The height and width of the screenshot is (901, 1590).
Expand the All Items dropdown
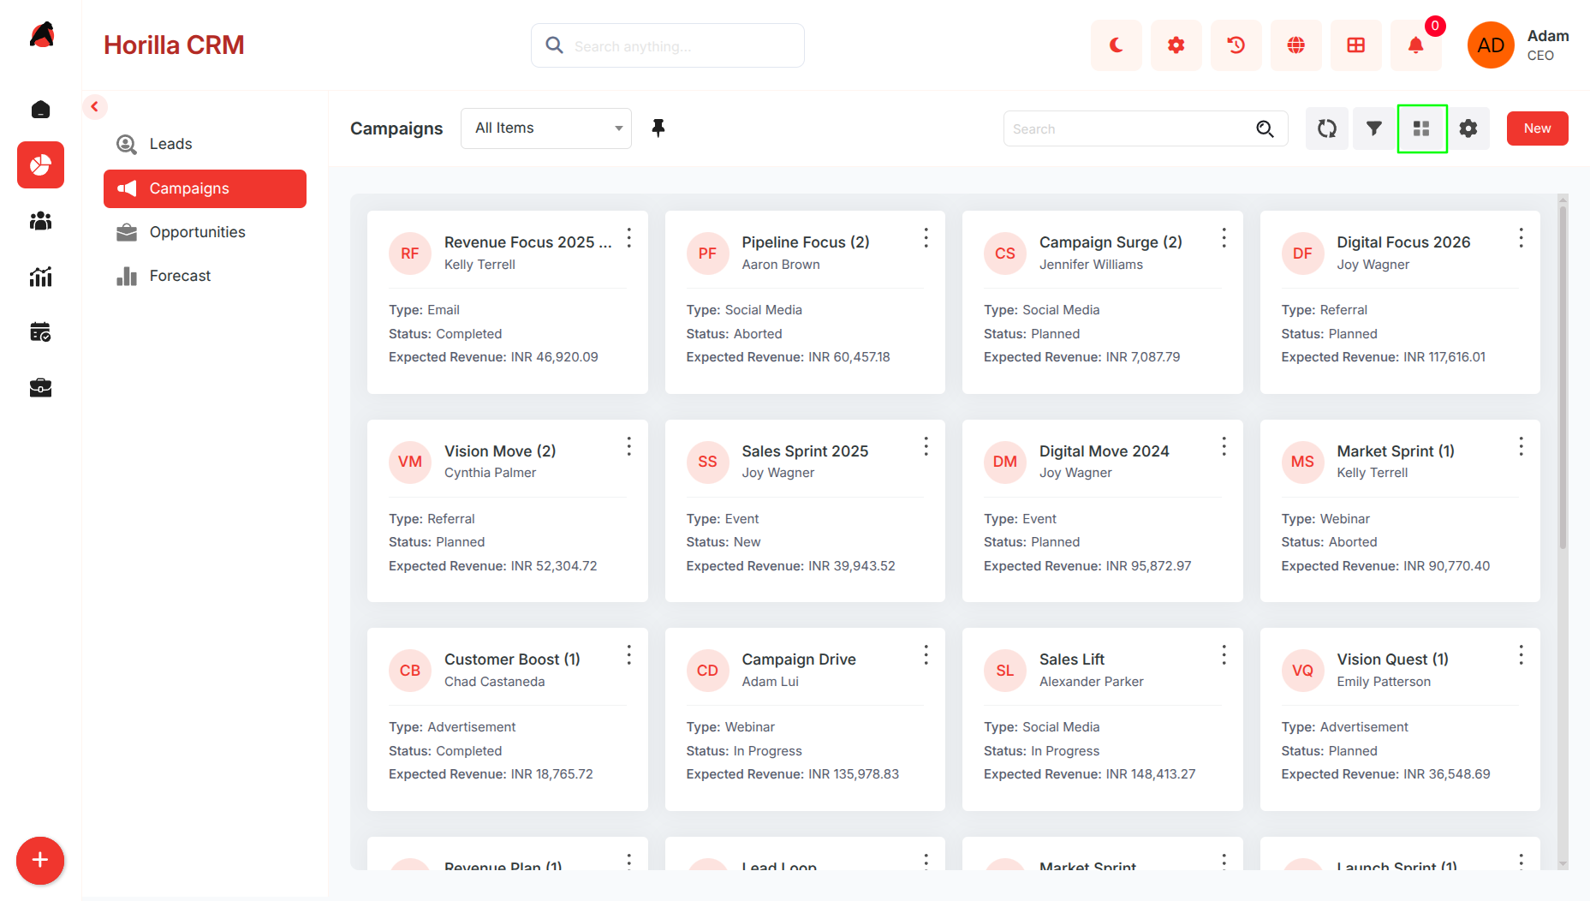click(x=546, y=128)
